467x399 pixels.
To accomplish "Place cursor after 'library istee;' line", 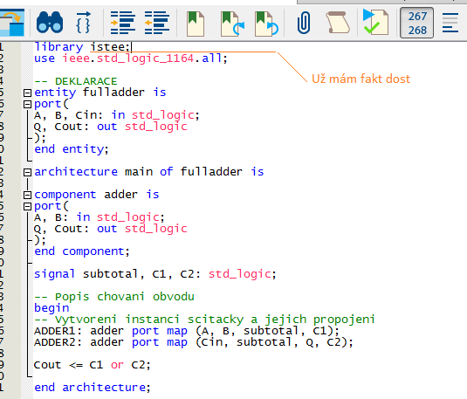I will 131,47.
